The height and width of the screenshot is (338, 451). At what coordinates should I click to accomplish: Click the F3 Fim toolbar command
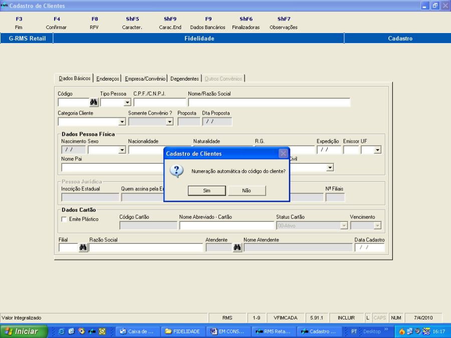click(19, 23)
